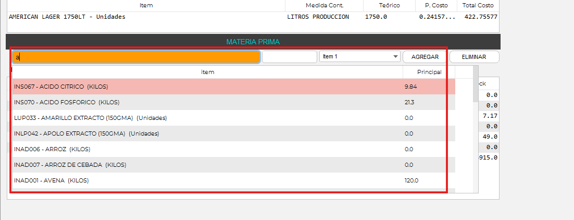Choose LUP033 - AMARILLO EXTRACTO item
574x220 pixels.
pyautogui.click(x=208, y=118)
